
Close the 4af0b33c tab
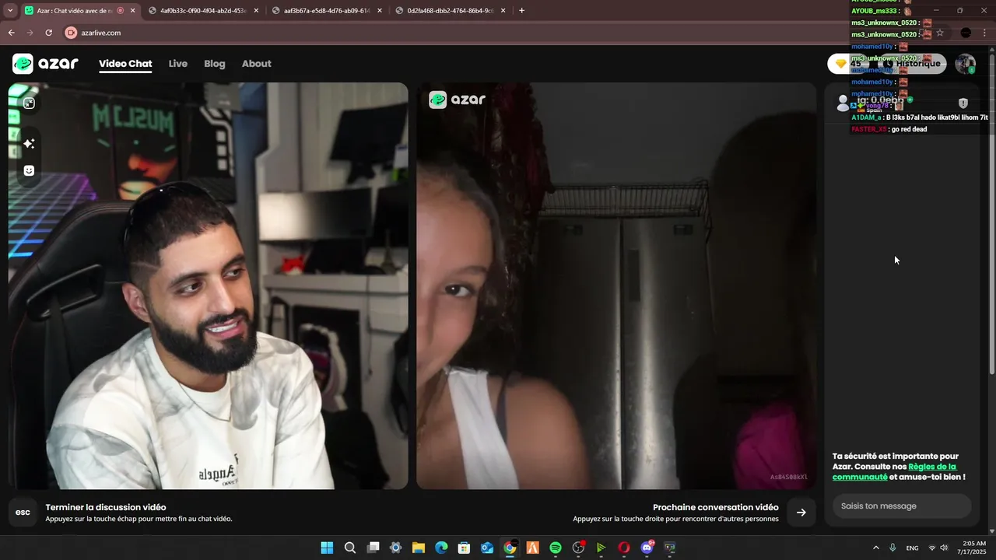click(x=256, y=11)
